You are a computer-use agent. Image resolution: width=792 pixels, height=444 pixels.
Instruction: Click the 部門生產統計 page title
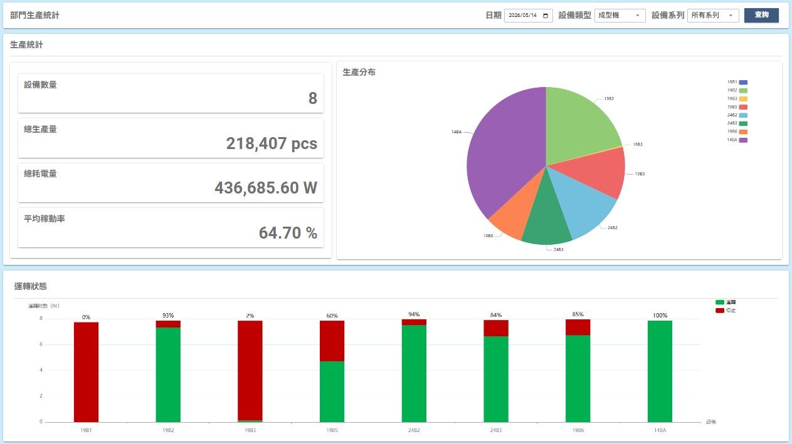tap(35, 15)
